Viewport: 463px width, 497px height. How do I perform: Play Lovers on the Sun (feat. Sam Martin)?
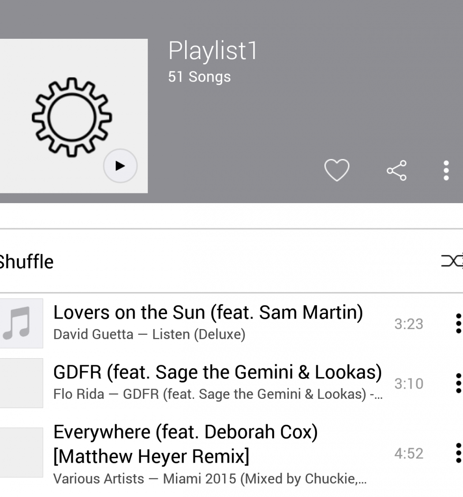[208, 312]
